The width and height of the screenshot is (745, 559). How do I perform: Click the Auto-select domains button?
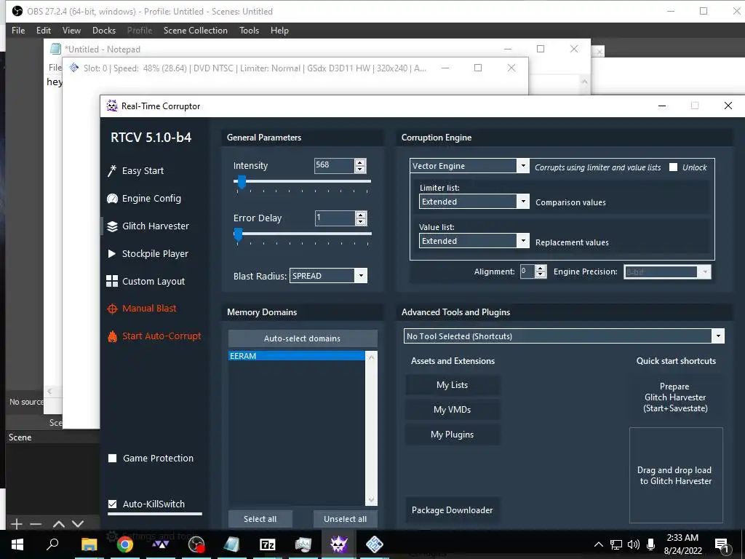pos(303,338)
